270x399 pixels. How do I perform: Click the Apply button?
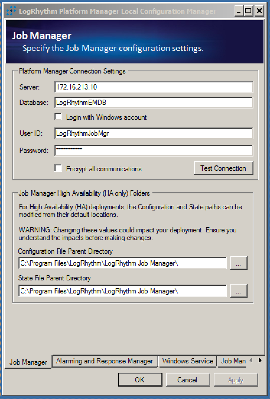click(236, 380)
